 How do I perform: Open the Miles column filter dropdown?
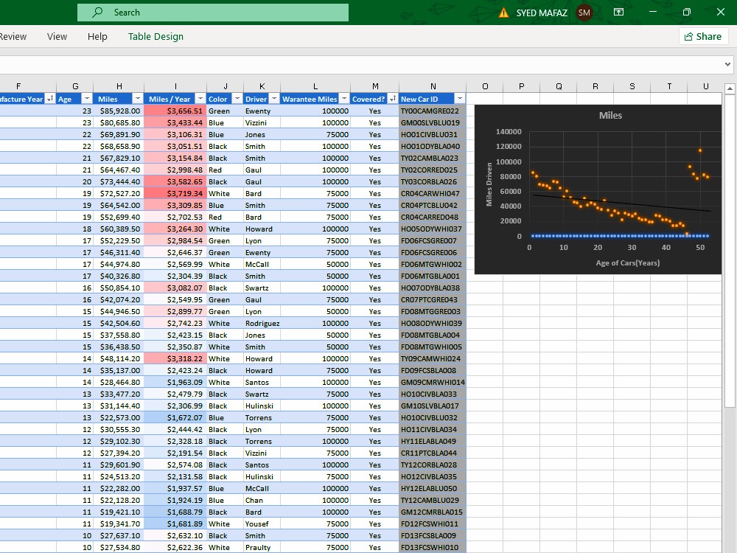137,99
